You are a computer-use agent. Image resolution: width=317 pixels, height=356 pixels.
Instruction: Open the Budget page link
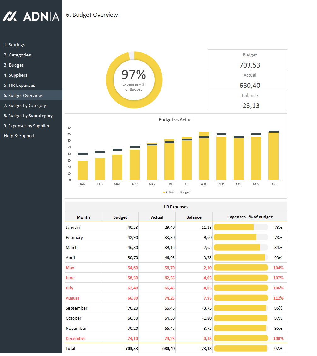pos(14,65)
